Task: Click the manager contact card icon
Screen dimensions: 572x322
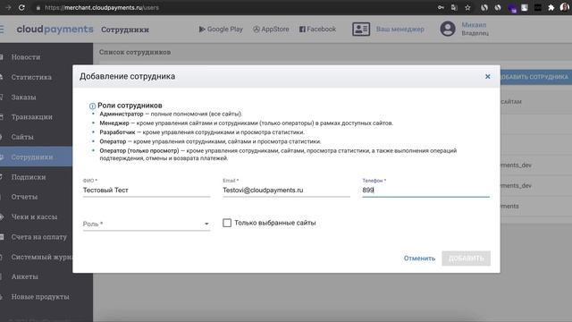Action: point(361,30)
